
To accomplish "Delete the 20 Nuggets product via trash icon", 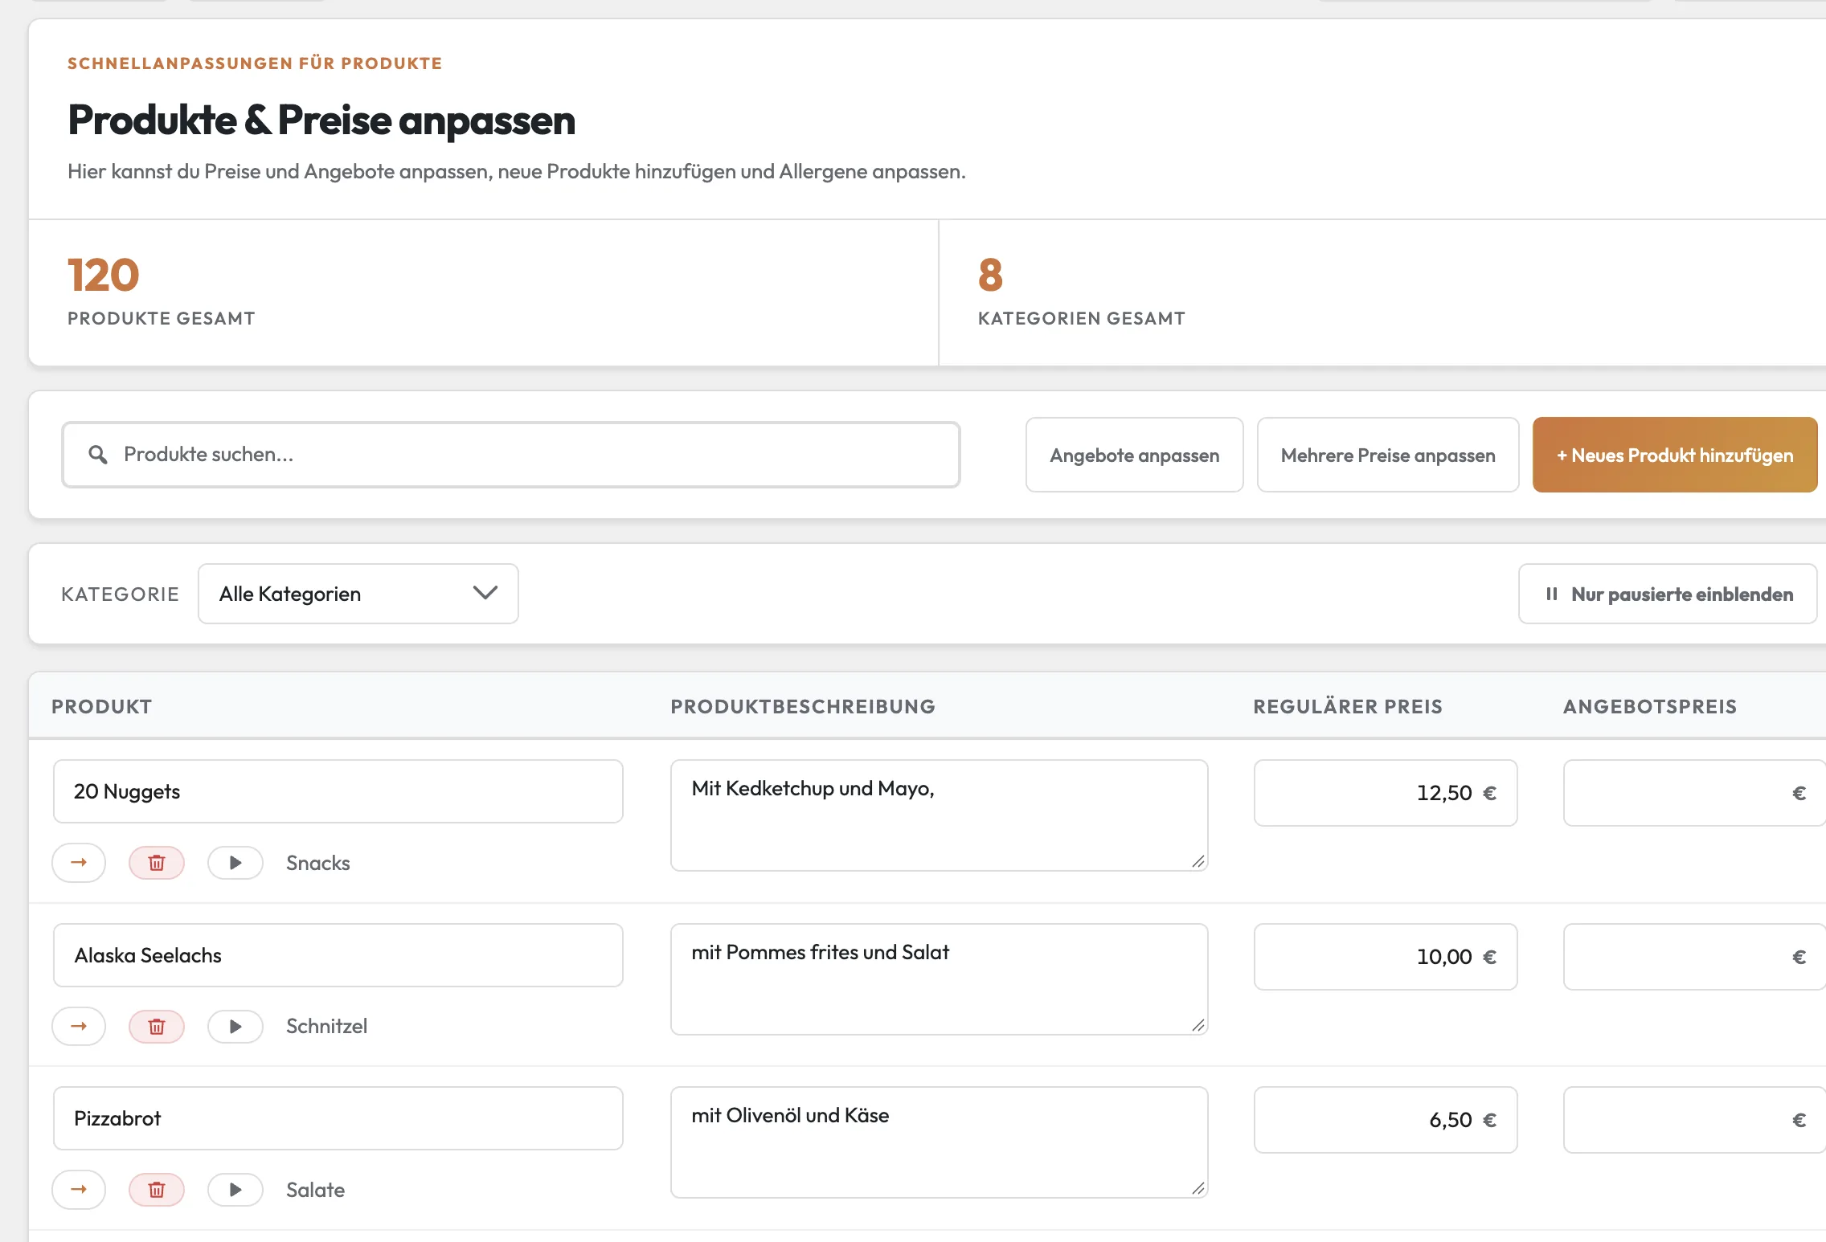I will 157,862.
